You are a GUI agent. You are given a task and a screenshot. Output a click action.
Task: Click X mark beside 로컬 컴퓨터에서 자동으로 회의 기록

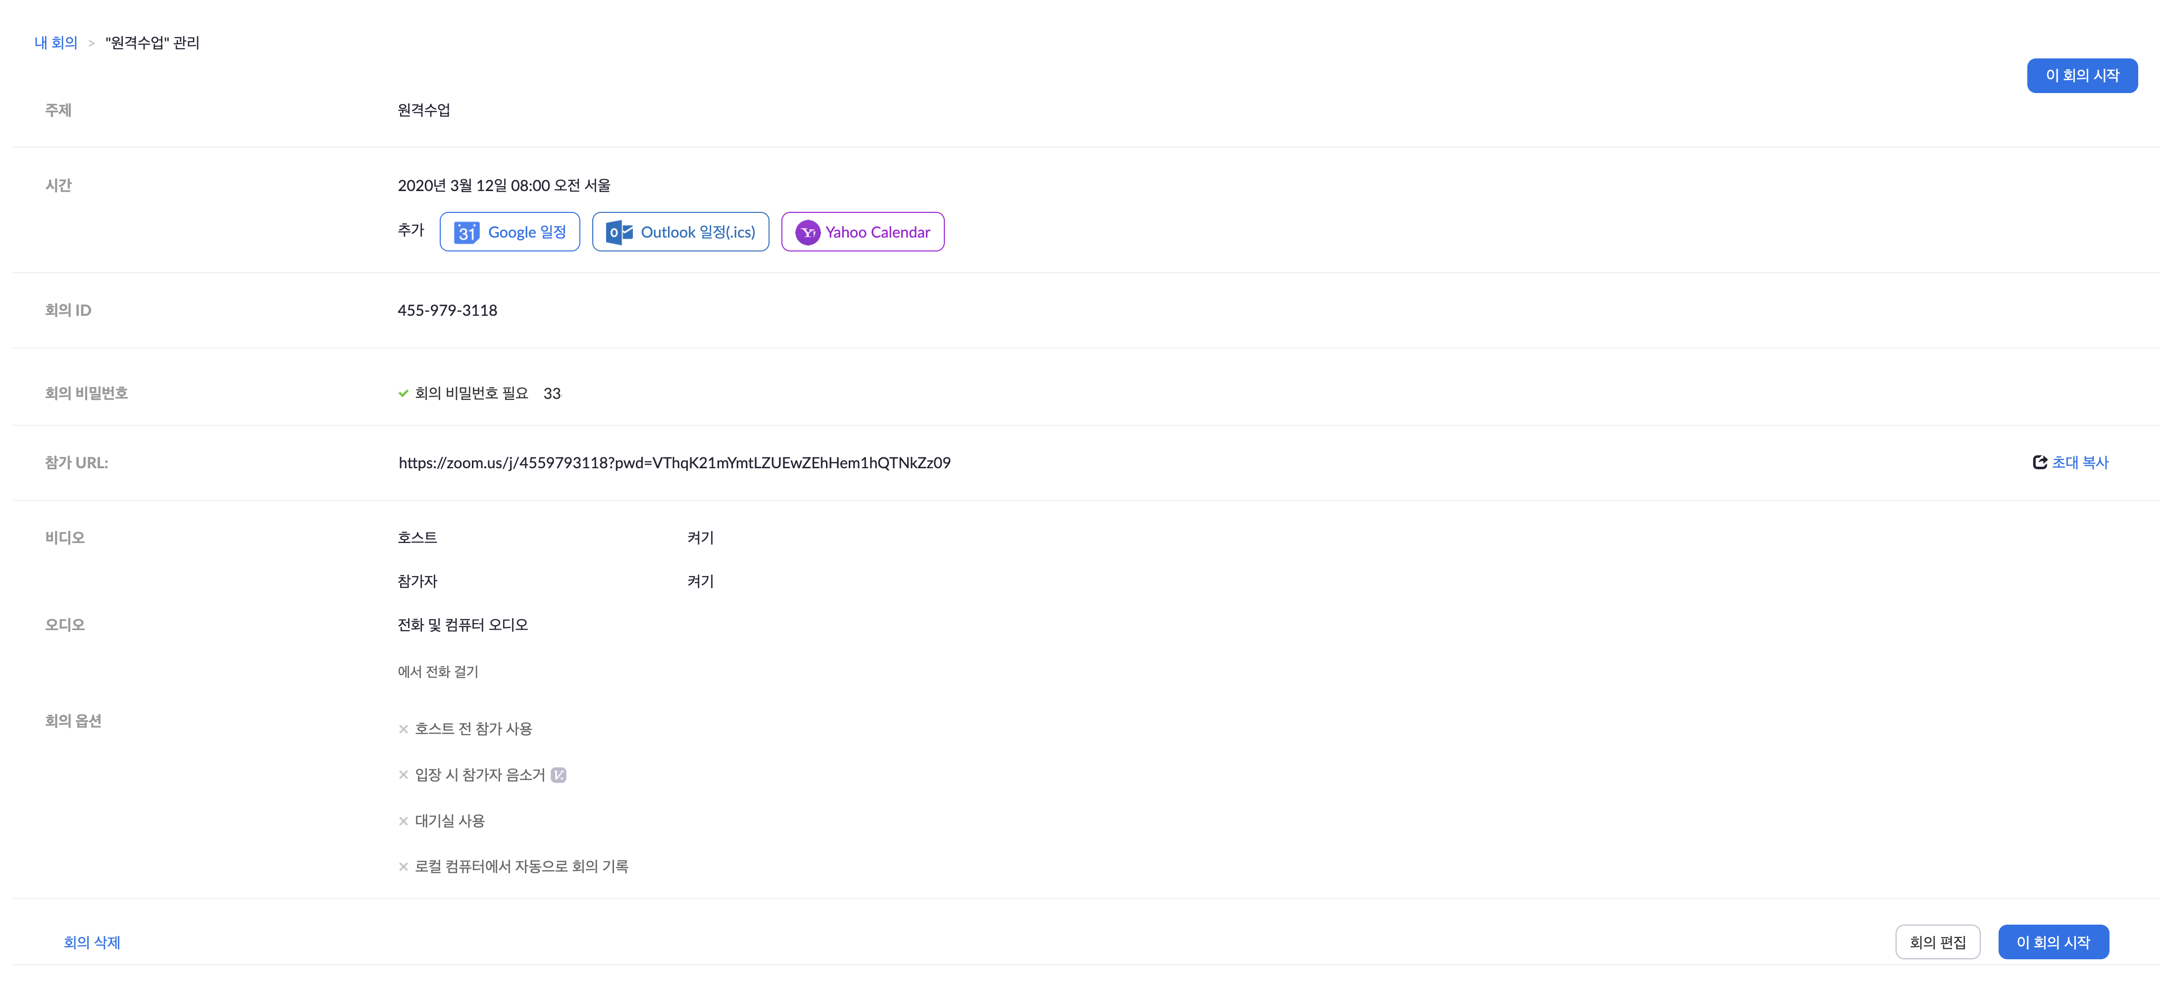[404, 867]
